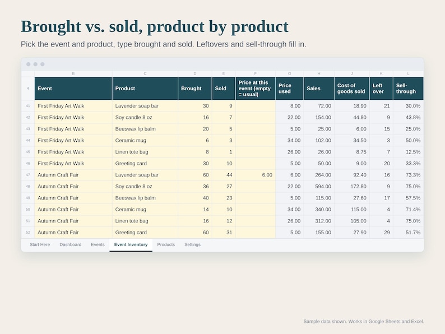The width and height of the screenshot is (445, 334).
Task: Click sell-through value 73.3%
Action: click(x=413, y=175)
